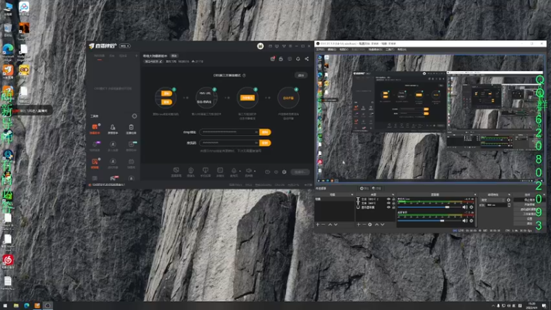Open OBS transition properties gear
Screen dimensions: 551x310
pyautogui.click(x=508, y=200)
